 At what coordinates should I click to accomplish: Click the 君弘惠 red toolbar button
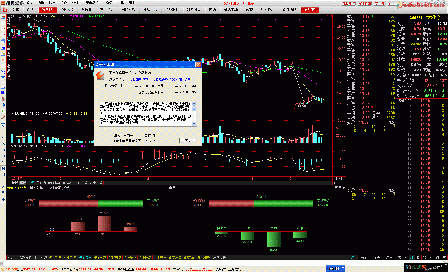[x=310, y=10]
